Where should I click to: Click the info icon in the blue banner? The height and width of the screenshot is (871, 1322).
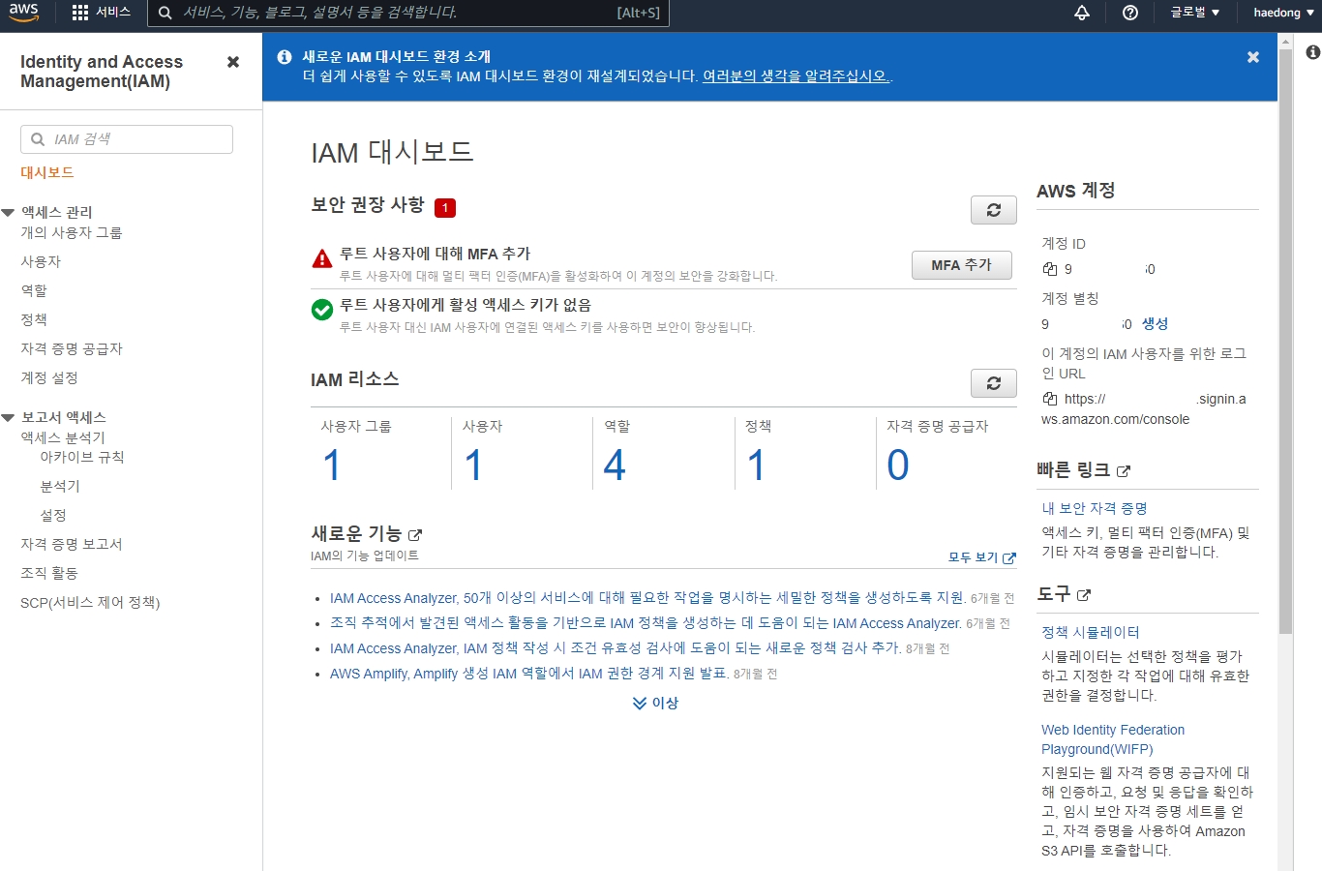[x=285, y=57]
